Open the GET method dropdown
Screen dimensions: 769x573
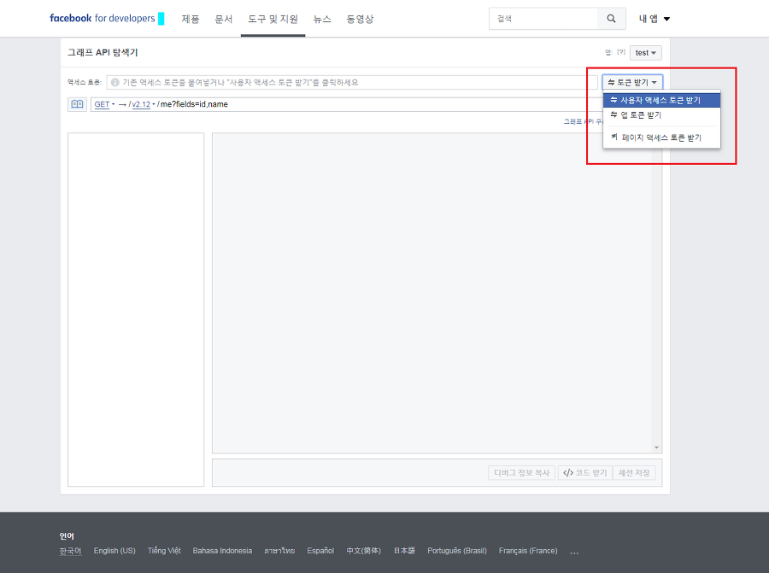click(104, 104)
